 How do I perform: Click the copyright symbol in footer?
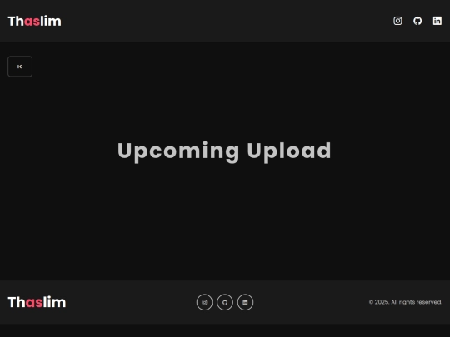point(371,302)
